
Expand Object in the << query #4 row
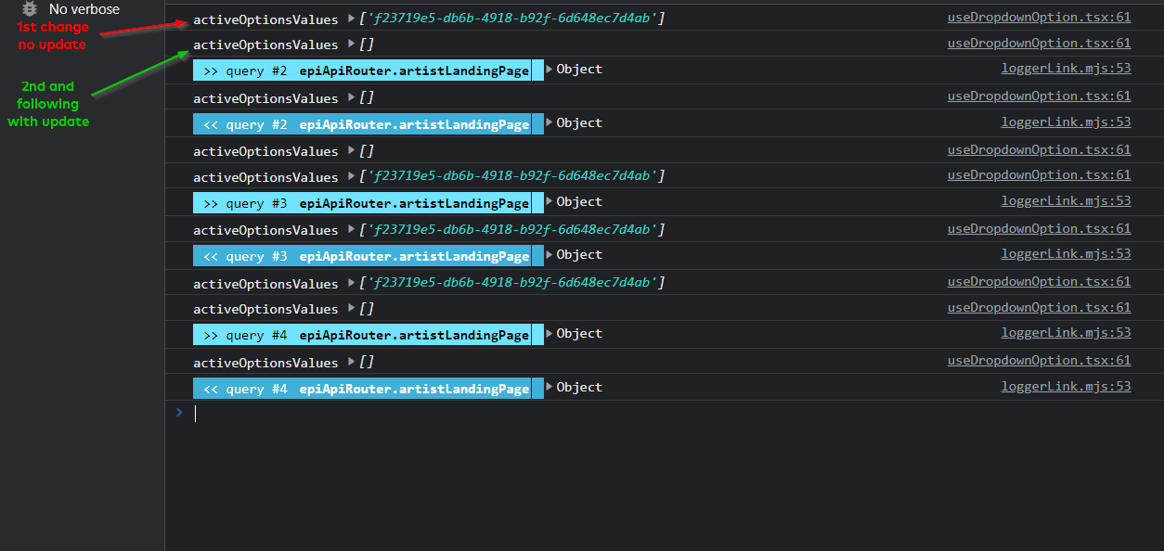550,387
